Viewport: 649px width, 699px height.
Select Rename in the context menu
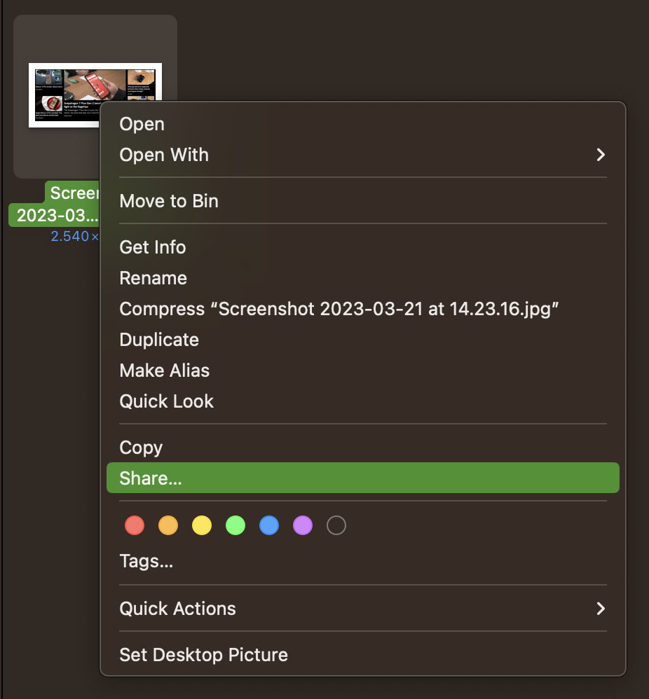[153, 278]
